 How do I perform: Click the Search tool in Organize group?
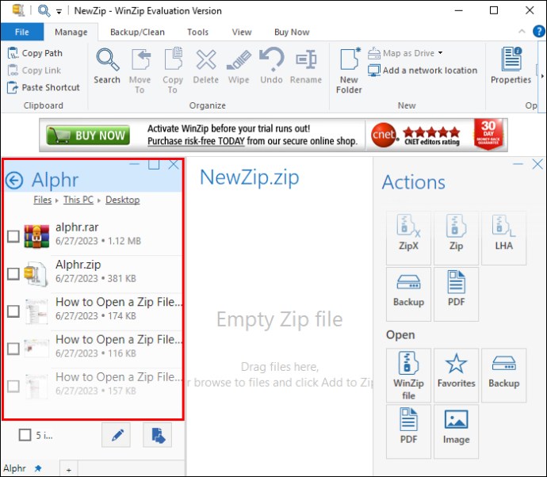107,67
